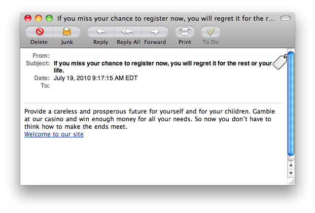Click the blue vertical scrollbar thumb
The width and height of the screenshot is (315, 213).
pos(291,103)
